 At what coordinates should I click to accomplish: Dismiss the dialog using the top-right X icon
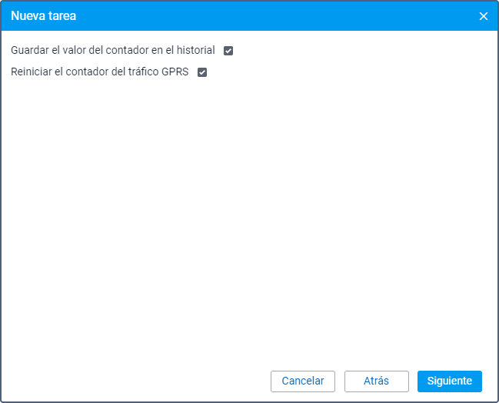484,16
